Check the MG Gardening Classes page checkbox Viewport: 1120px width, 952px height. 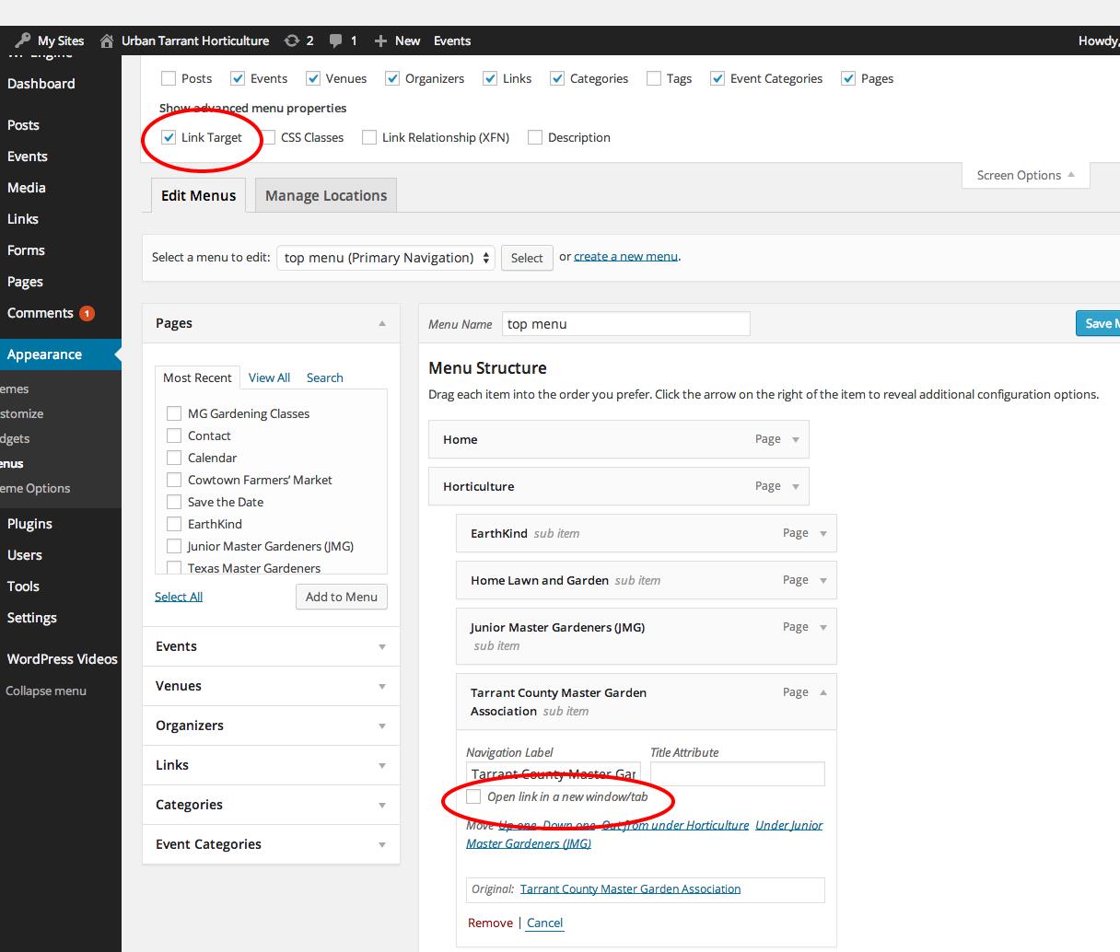[x=174, y=413]
